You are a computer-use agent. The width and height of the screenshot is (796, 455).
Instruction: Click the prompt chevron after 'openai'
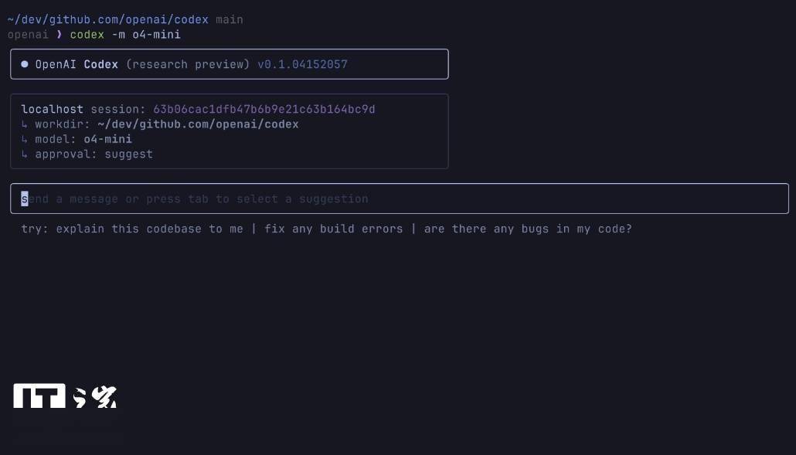pyautogui.click(x=60, y=35)
